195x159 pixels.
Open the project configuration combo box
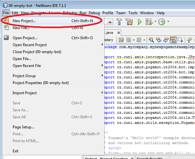pos(109,22)
